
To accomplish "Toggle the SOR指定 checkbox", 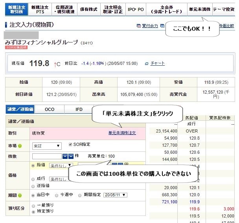I will [70, 144].
